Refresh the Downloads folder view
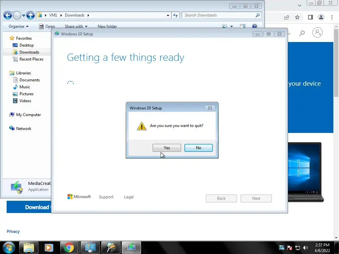 [175, 15]
